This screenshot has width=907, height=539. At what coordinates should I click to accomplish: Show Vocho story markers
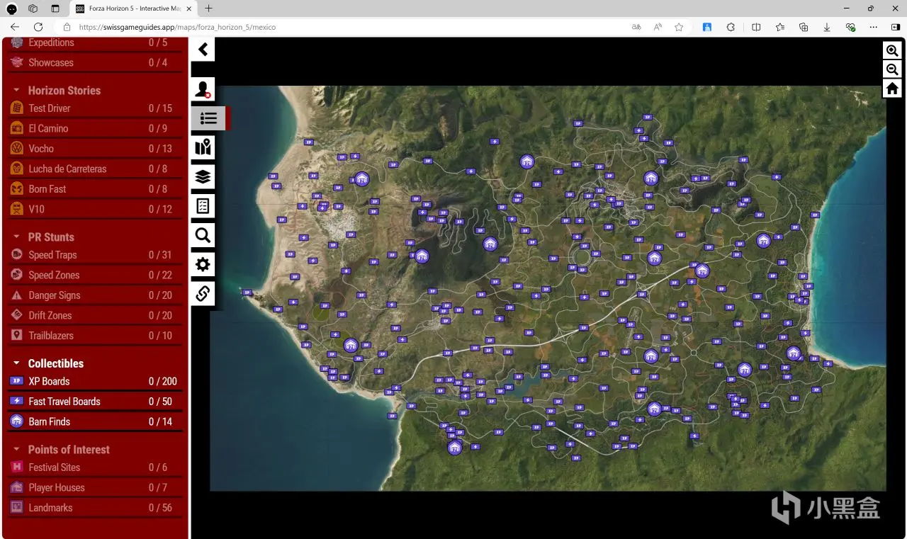pos(95,149)
